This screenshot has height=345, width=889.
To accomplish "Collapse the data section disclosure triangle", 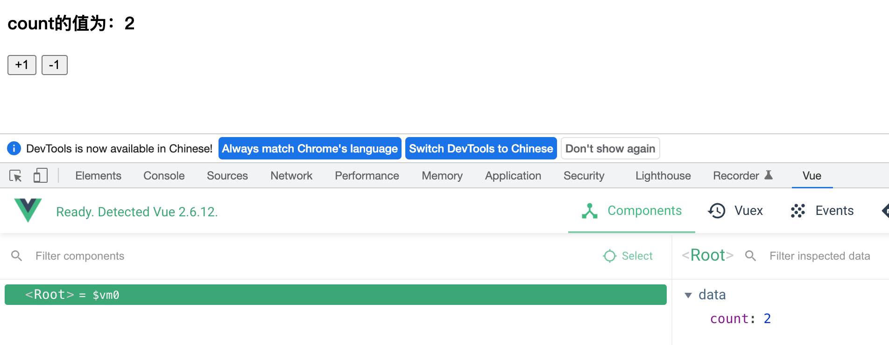I will pyautogui.click(x=688, y=295).
